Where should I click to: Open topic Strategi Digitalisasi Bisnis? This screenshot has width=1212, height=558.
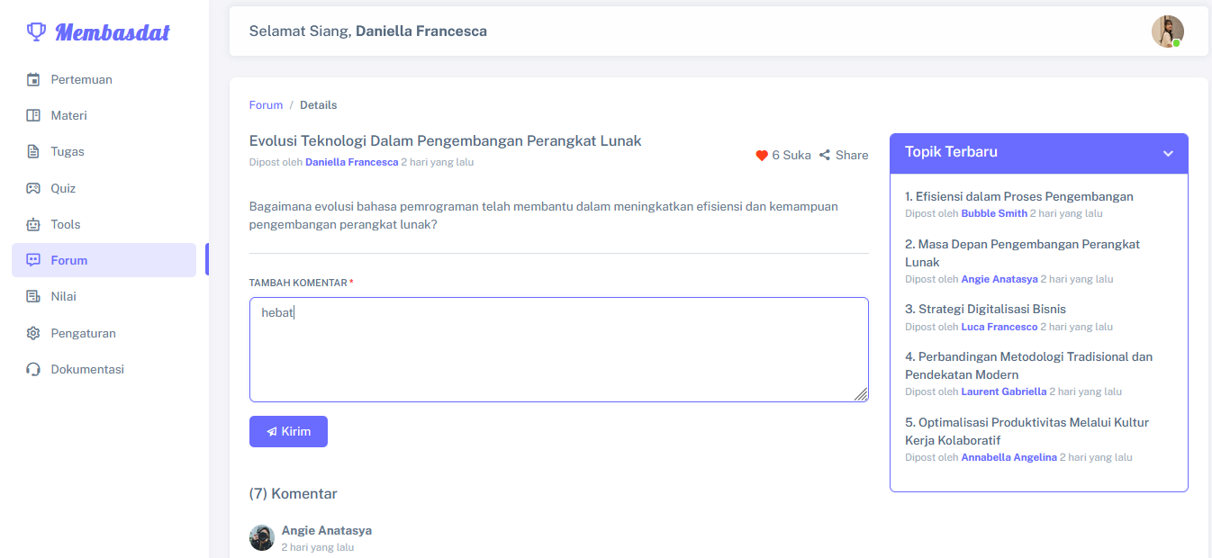tap(985, 309)
